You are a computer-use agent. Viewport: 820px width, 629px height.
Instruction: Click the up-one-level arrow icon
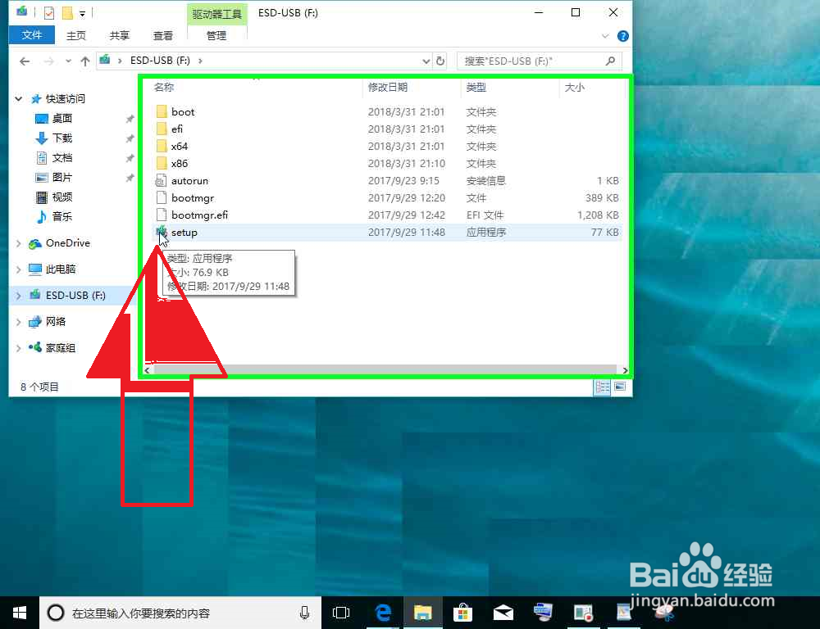click(85, 61)
